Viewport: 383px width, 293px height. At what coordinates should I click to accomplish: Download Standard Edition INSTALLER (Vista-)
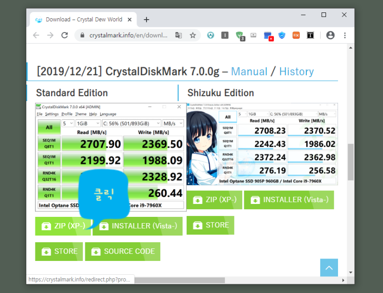pos(137,226)
